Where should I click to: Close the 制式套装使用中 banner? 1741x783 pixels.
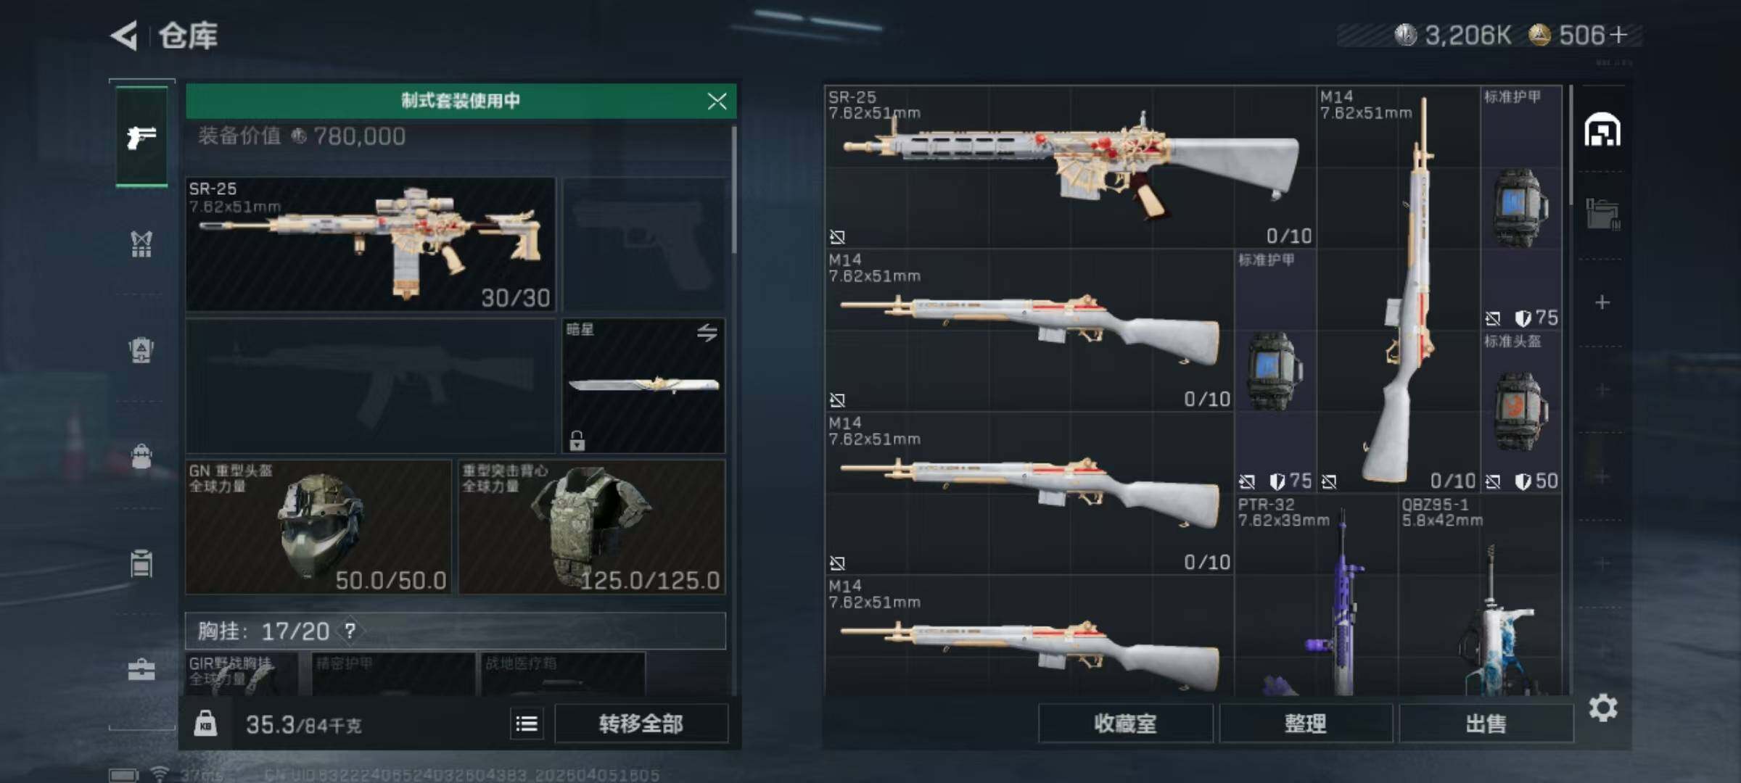click(717, 101)
